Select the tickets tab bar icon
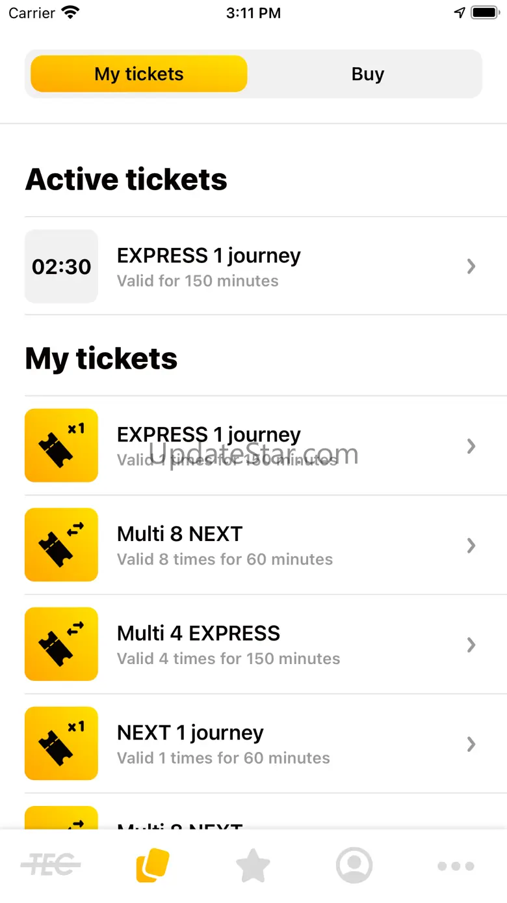Screen dimensions: 507x903 coord(153,865)
